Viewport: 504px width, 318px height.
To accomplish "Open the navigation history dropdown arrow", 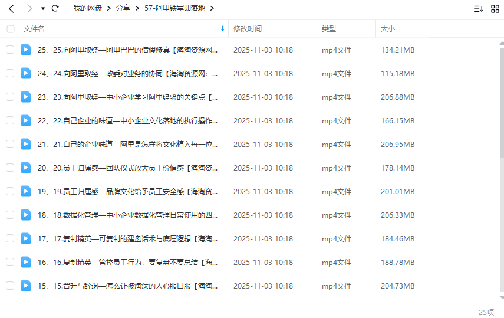I will (x=42, y=9).
